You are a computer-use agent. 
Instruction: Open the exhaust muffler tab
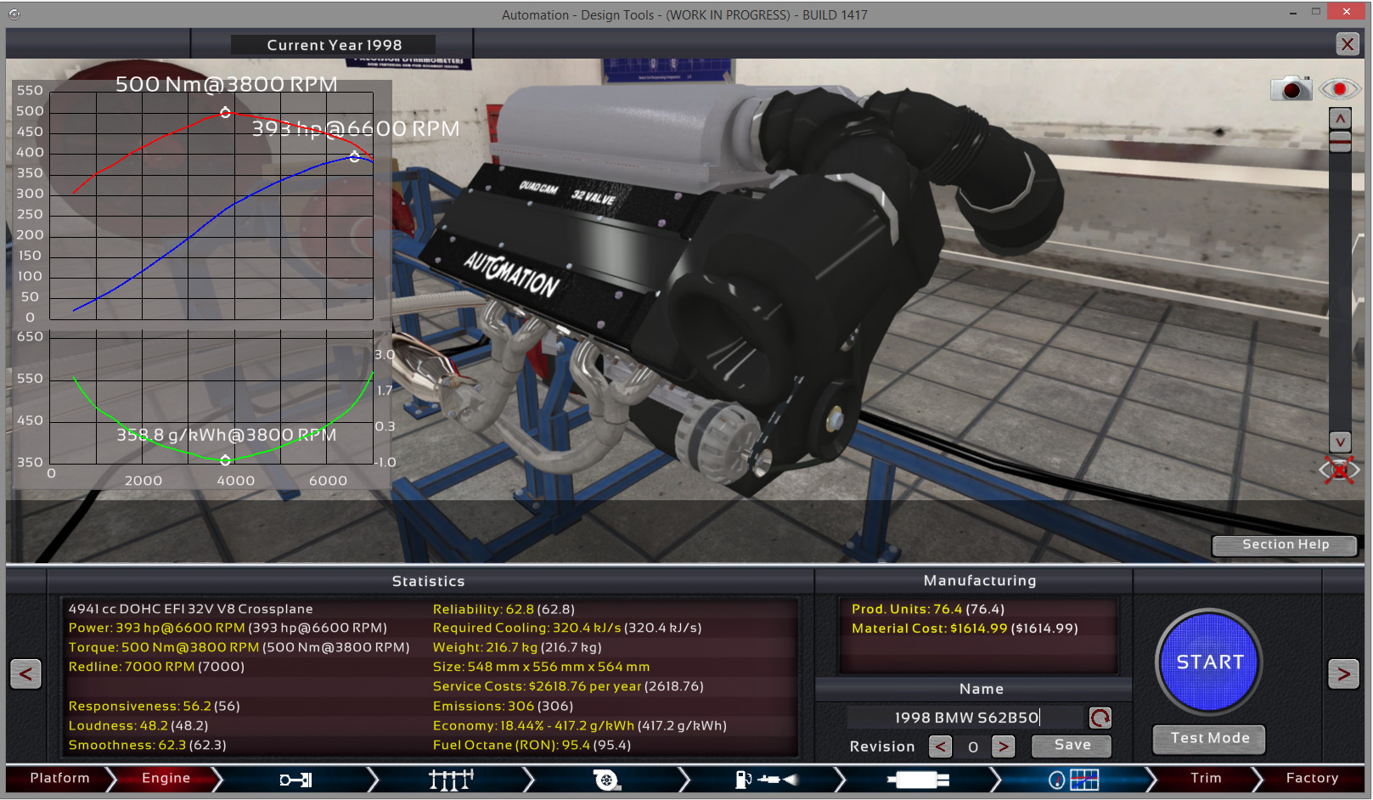[917, 780]
